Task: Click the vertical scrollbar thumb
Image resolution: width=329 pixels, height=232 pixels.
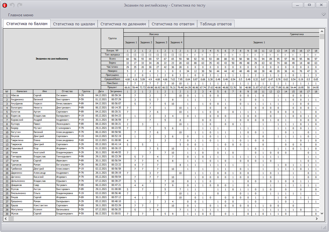Action: coord(322,36)
